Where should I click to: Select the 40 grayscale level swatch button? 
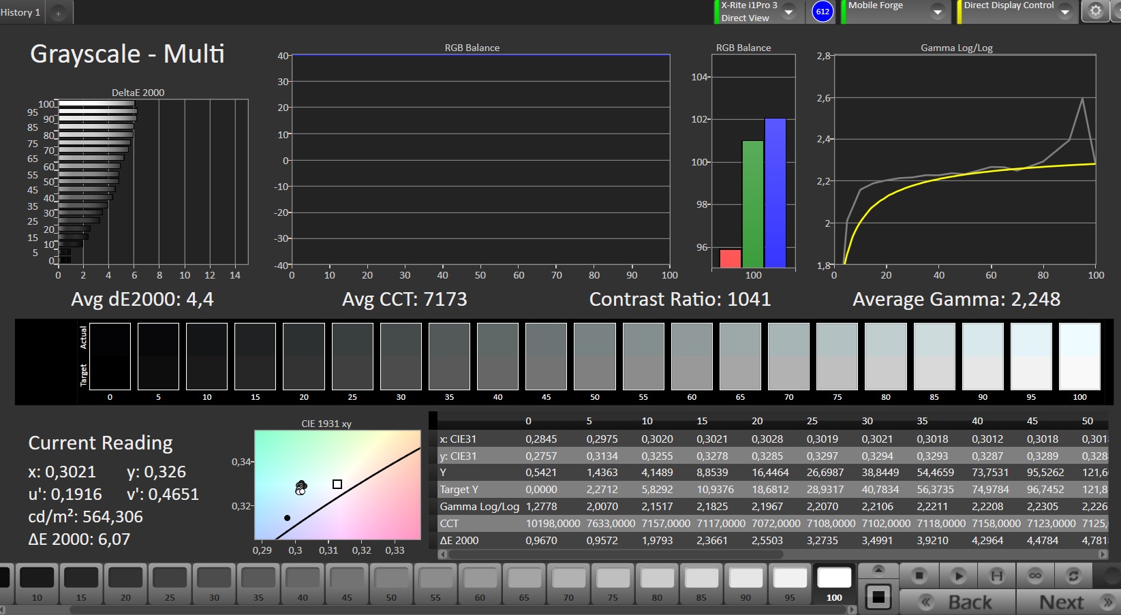(303, 584)
